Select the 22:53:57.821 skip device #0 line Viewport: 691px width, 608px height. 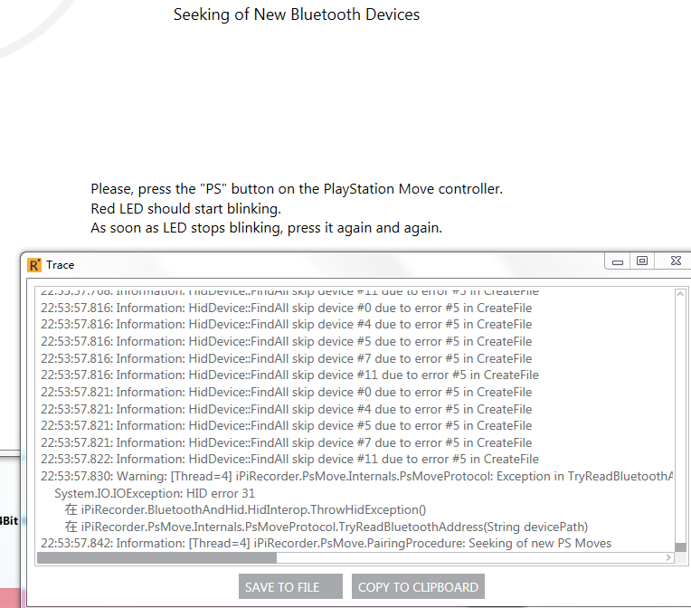click(286, 392)
